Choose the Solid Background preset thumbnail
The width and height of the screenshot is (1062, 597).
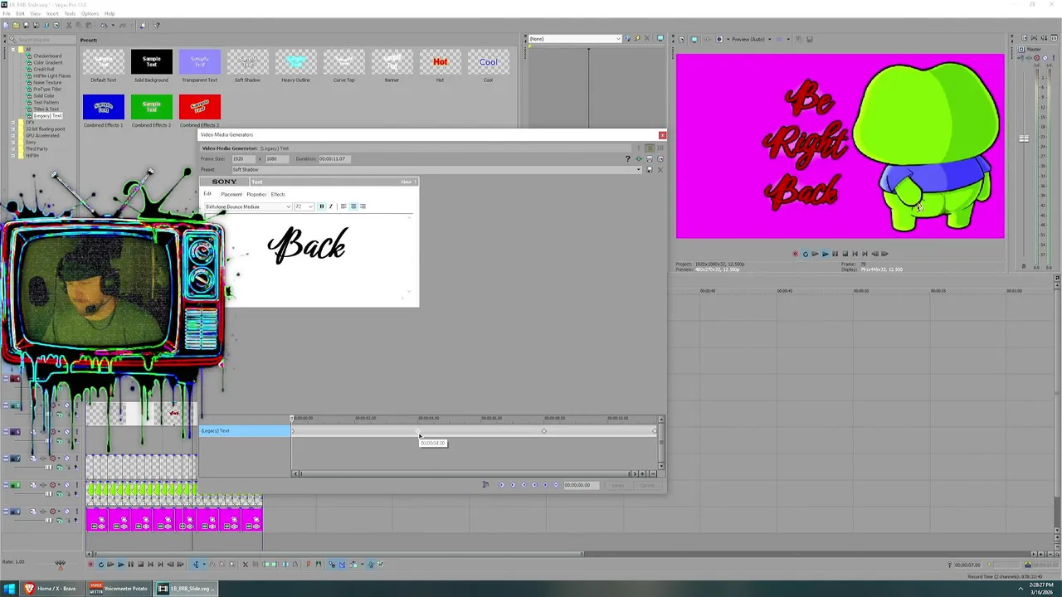click(151, 62)
